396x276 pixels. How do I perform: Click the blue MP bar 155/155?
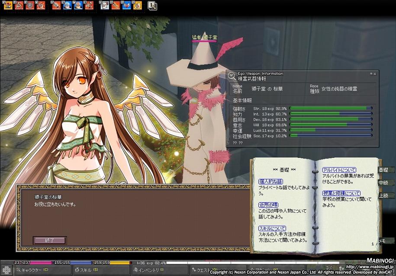[x=73, y=263]
